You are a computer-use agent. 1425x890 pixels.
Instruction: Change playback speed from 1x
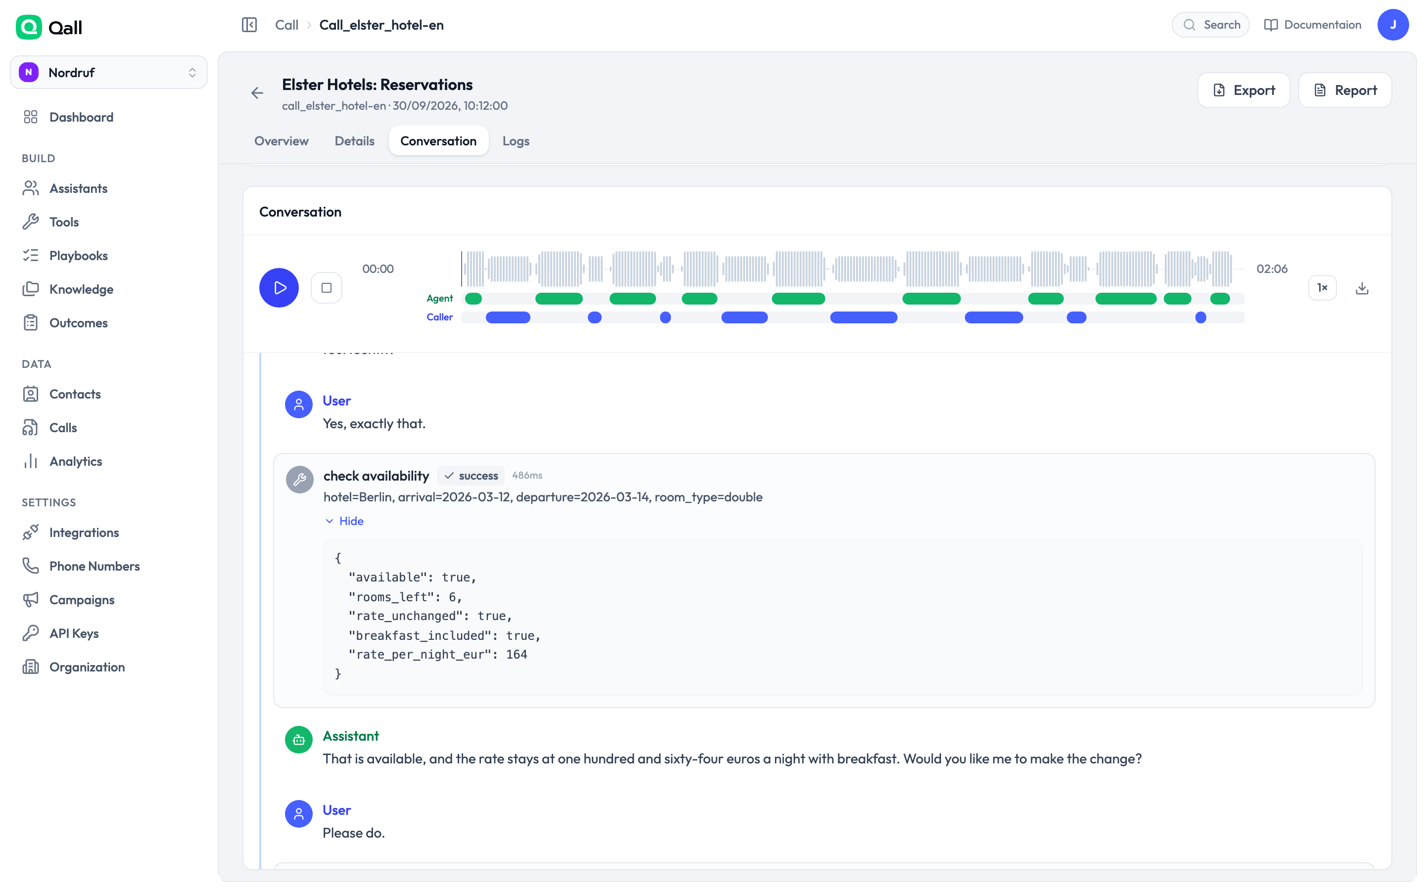pyautogui.click(x=1322, y=288)
